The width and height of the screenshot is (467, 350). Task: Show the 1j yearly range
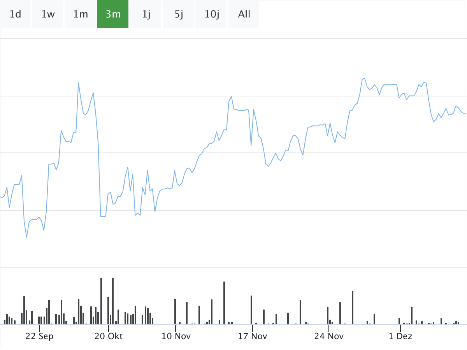pyautogui.click(x=146, y=14)
